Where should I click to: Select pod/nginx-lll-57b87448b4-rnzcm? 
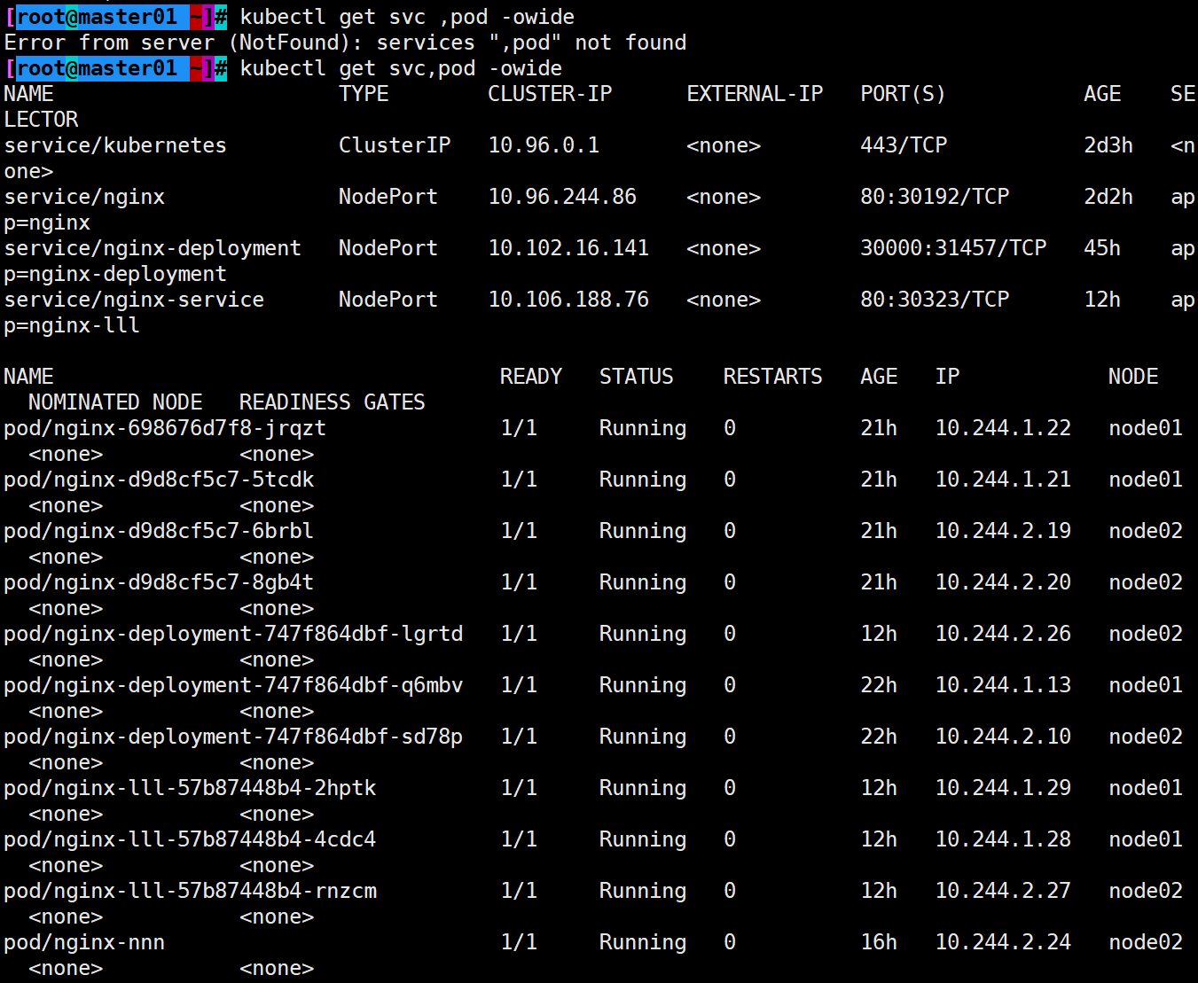click(x=190, y=891)
